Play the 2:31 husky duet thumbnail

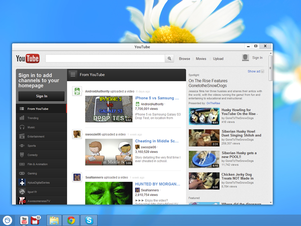(204, 138)
